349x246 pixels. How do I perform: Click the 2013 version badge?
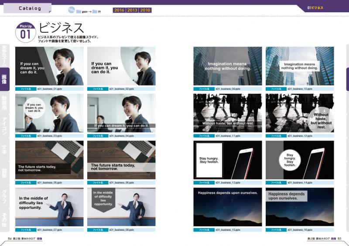coord(132,10)
